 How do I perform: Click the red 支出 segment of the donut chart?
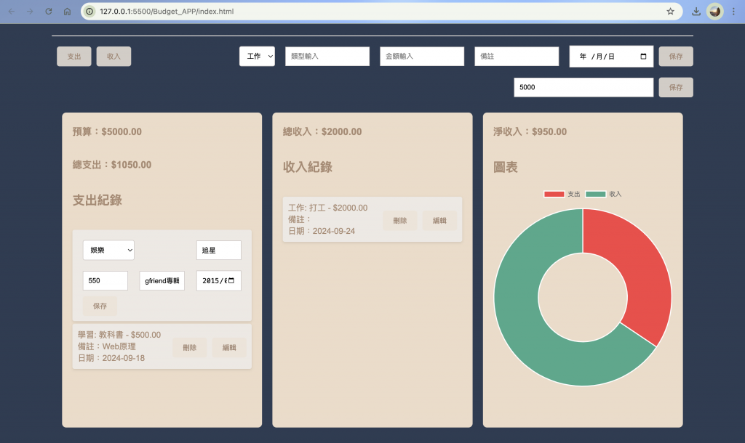click(x=632, y=266)
